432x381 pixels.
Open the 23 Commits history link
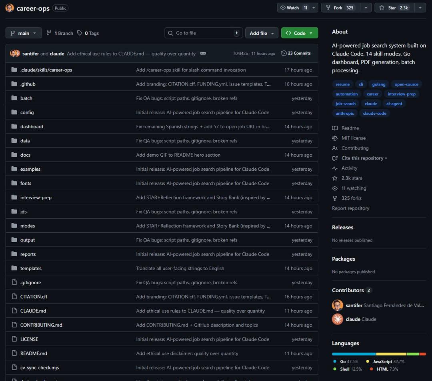(x=296, y=53)
